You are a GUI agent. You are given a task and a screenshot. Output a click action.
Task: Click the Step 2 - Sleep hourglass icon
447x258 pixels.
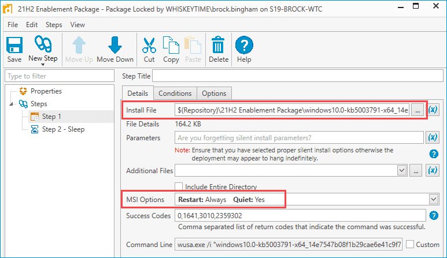[x=35, y=129]
